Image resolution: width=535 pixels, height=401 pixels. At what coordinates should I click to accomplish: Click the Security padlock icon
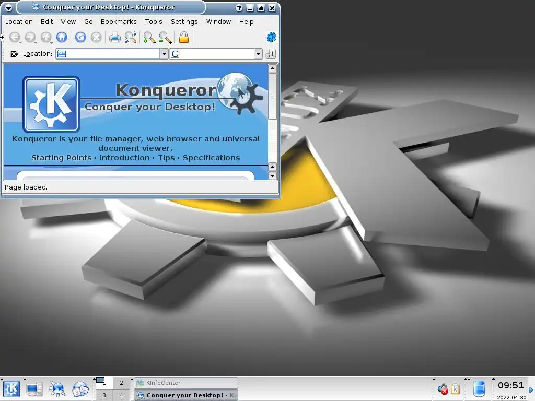coord(183,37)
